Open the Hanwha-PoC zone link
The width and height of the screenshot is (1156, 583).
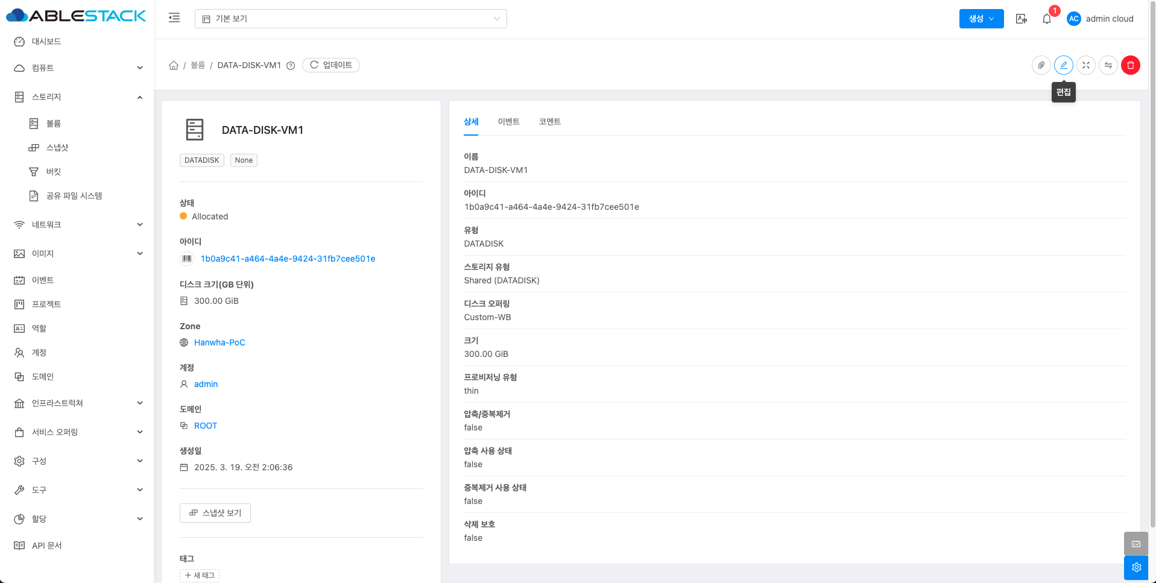220,342
